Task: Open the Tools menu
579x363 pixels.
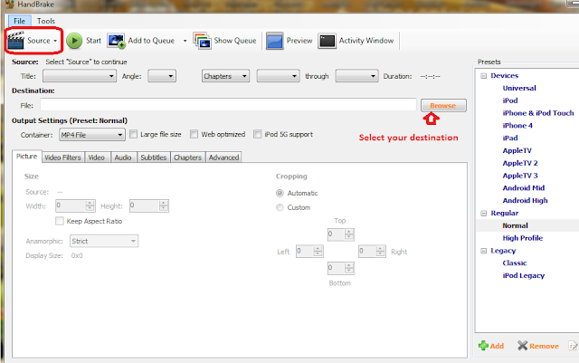Action: tap(46, 21)
